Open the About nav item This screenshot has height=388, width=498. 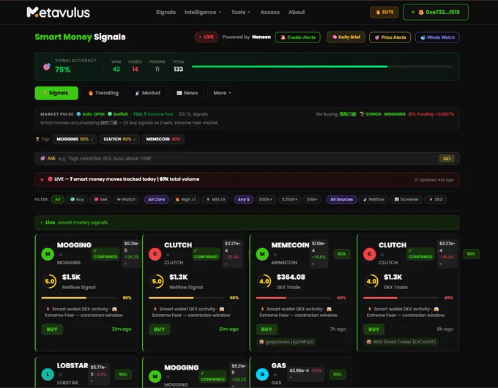click(x=297, y=12)
